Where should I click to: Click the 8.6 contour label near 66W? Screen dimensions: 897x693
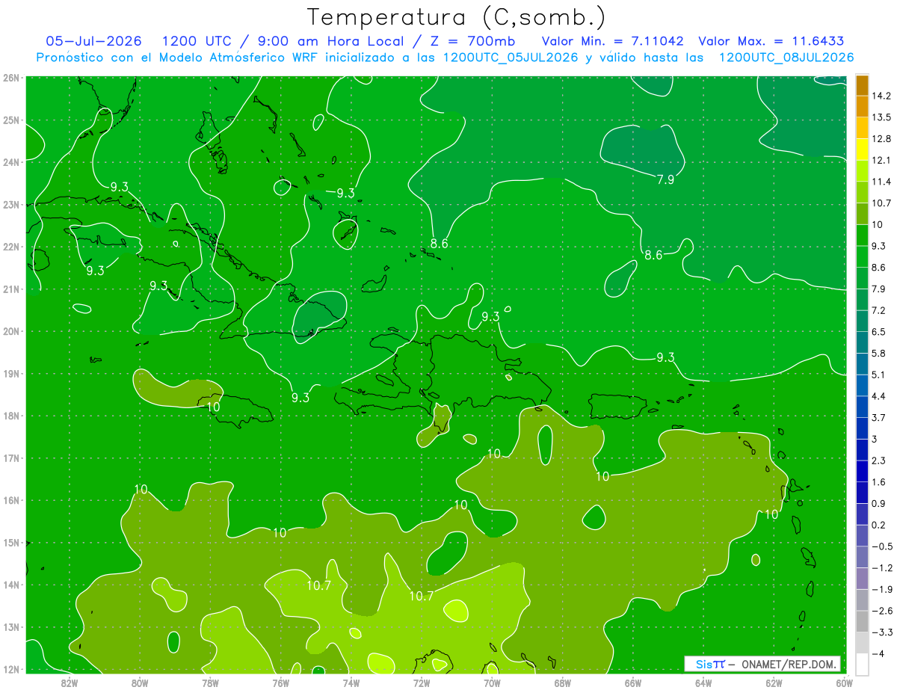[x=653, y=255]
